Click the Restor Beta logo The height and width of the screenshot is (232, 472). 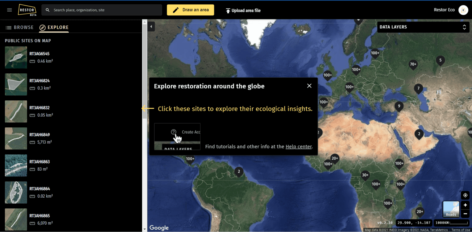(27, 10)
